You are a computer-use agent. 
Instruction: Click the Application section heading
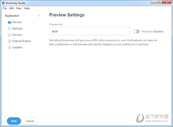click(12, 16)
